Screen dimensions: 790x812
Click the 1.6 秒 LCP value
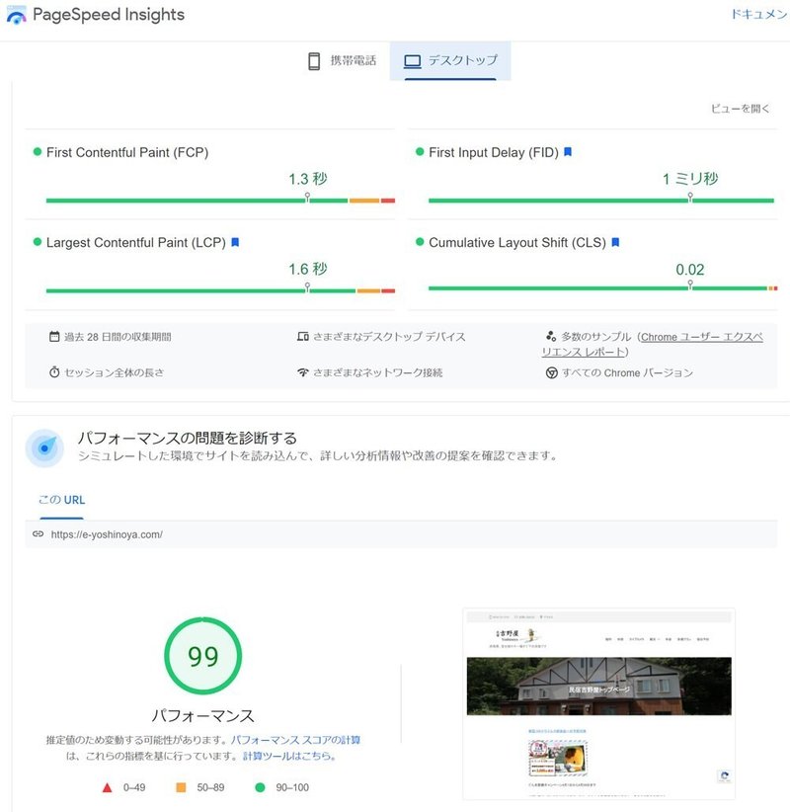[307, 269]
